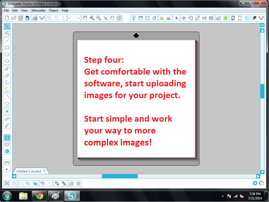The width and height of the screenshot is (269, 202).
Task: Select the Eraser tool
Action: tap(7, 119)
